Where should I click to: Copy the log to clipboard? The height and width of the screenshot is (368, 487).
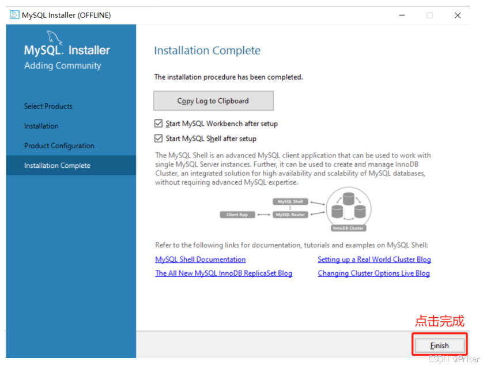[x=213, y=101]
